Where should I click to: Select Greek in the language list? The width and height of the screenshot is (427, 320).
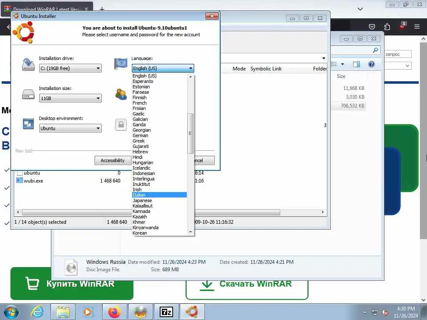[x=138, y=141]
